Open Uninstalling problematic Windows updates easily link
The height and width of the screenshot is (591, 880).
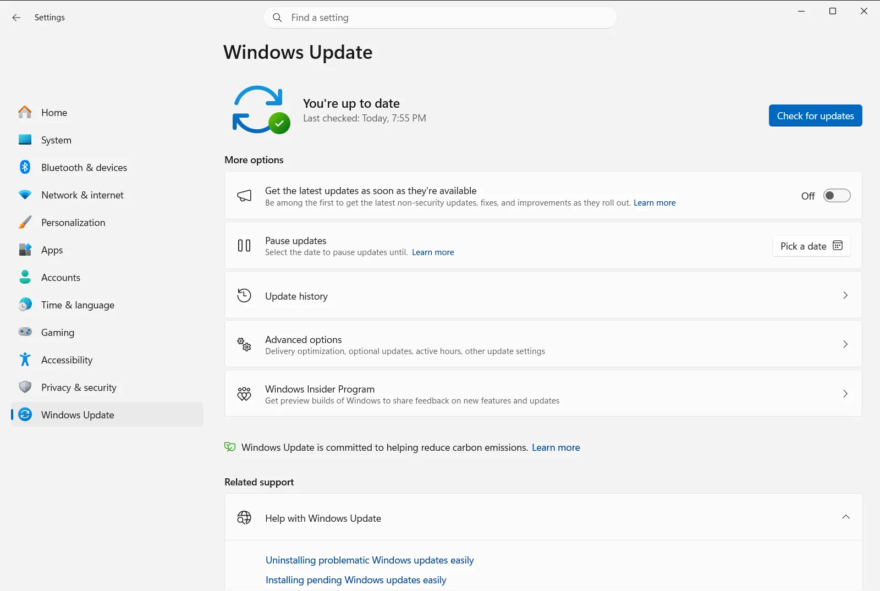pyautogui.click(x=370, y=560)
